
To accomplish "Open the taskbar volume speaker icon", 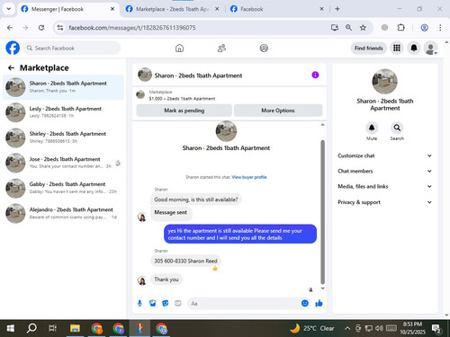I will pyautogui.click(x=379, y=328).
